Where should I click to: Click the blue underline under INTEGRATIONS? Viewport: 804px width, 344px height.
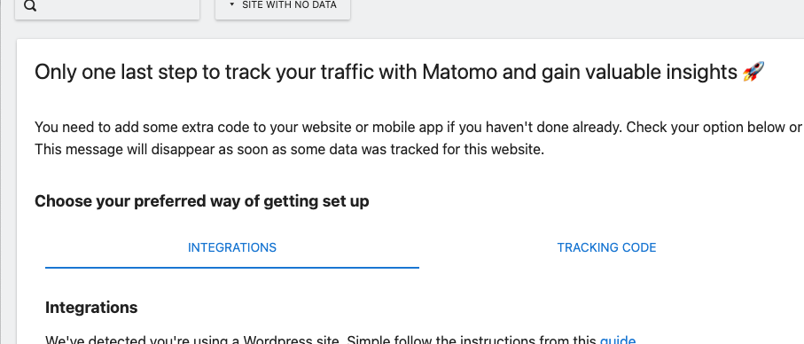point(231,267)
